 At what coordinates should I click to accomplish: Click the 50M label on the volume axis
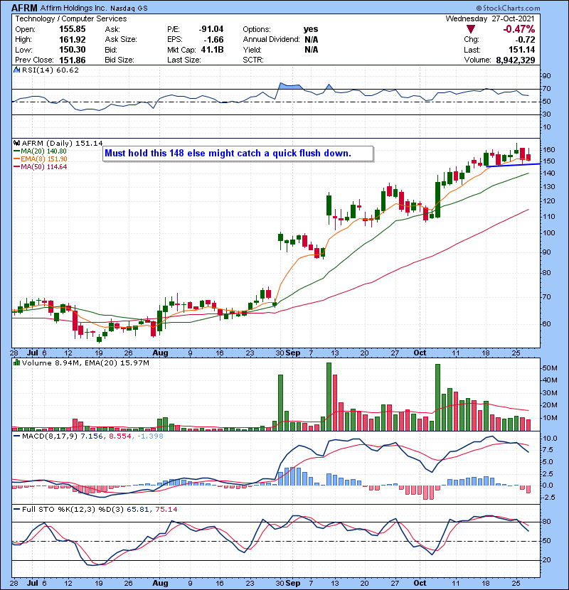549,368
